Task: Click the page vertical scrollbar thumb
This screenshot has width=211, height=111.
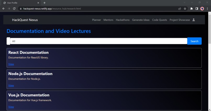Action: [209, 29]
